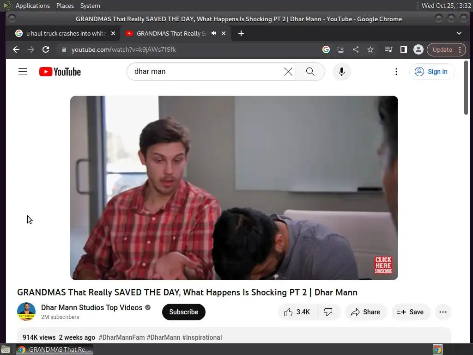Open the Places menu
473x355 pixels.
click(65, 6)
